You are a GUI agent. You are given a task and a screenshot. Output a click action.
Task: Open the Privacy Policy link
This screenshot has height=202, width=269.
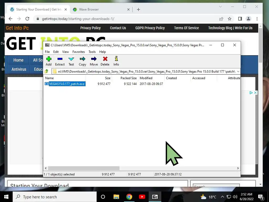pyautogui.click(x=90, y=28)
